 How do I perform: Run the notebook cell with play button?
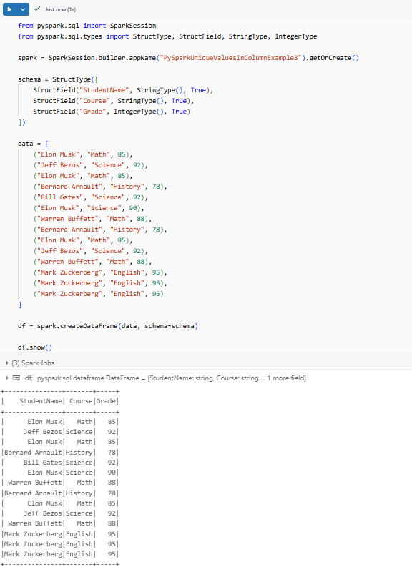pyautogui.click(x=10, y=9)
